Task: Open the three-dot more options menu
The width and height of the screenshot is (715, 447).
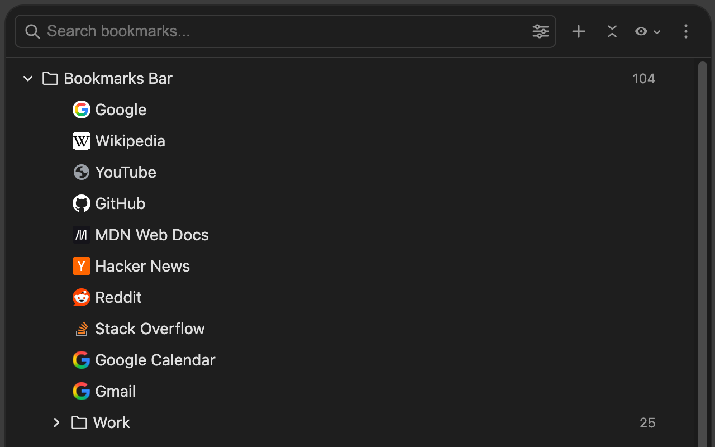Action: (686, 31)
